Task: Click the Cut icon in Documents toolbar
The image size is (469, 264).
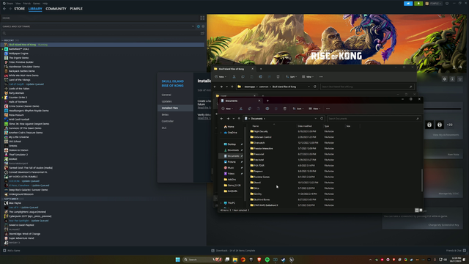Action: coord(241,109)
